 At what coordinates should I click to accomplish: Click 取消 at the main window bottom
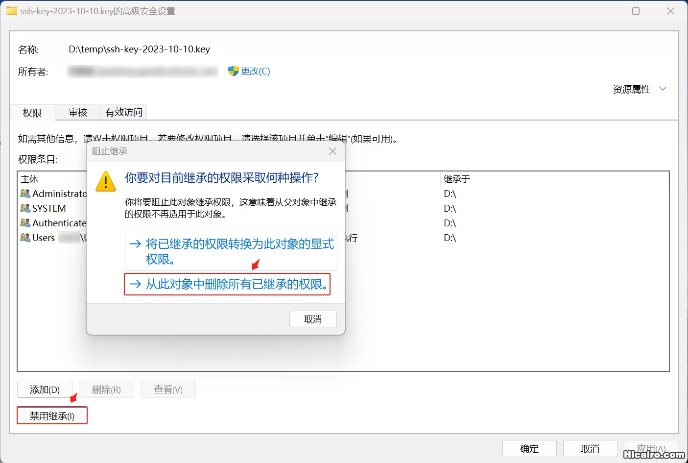pos(590,448)
